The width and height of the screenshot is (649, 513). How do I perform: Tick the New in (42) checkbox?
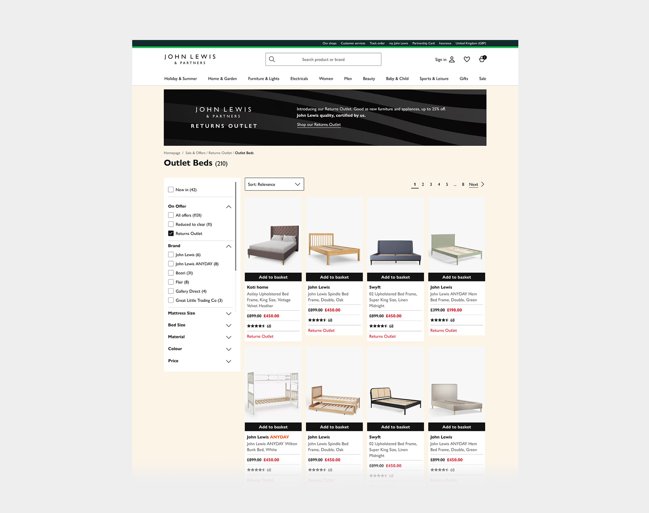pyautogui.click(x=171, y=189)
